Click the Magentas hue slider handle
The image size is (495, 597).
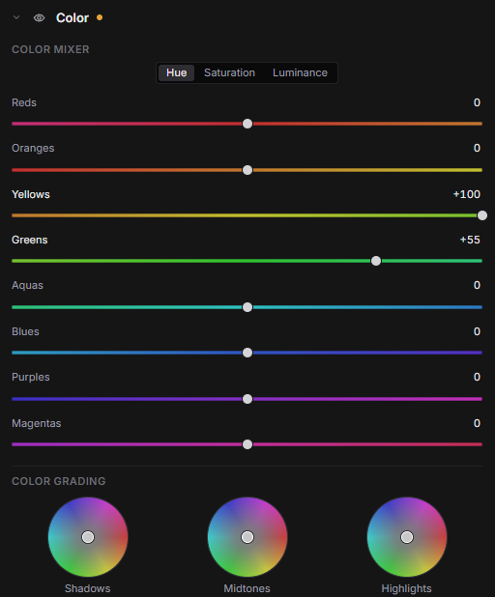click(247, 444)
